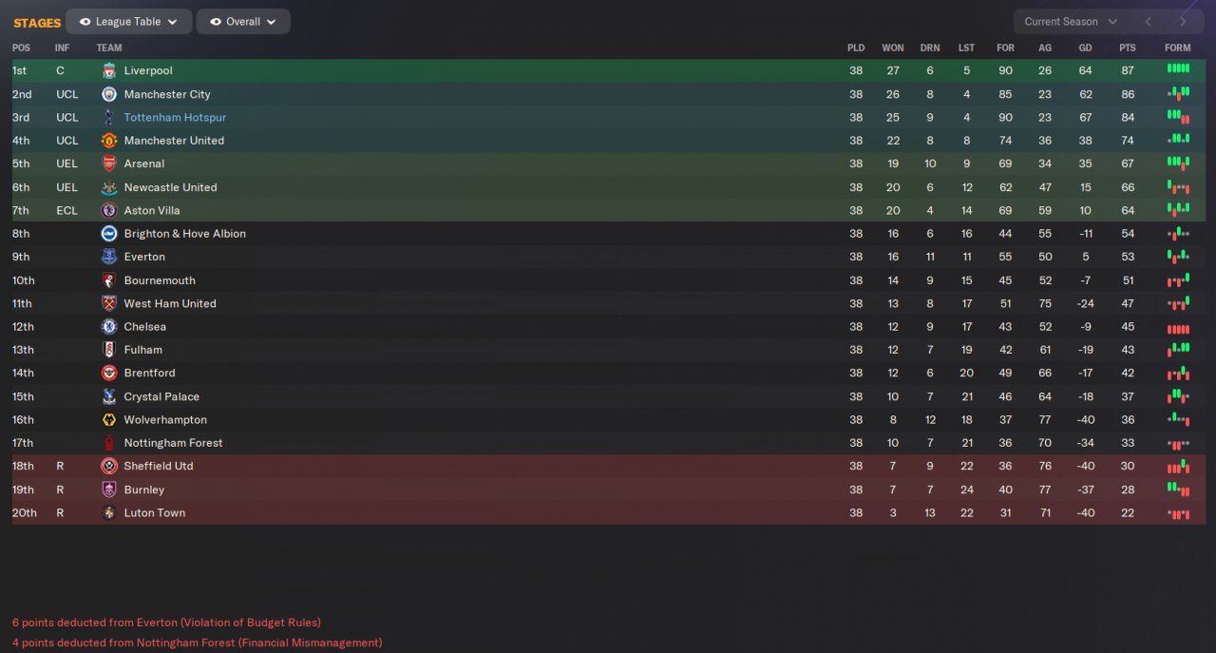Toggle the eye icon on Overall view

pos(215,22)
